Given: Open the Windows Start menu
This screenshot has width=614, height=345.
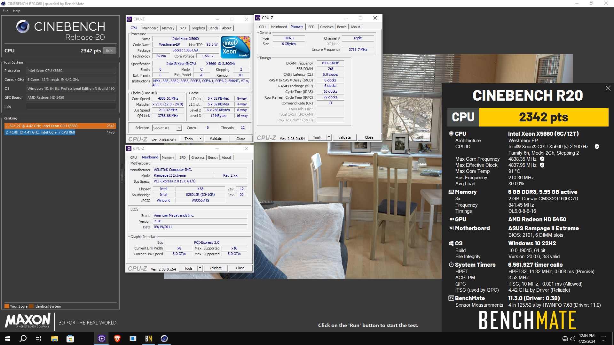Looking at the screenshot, I should 8,339.
